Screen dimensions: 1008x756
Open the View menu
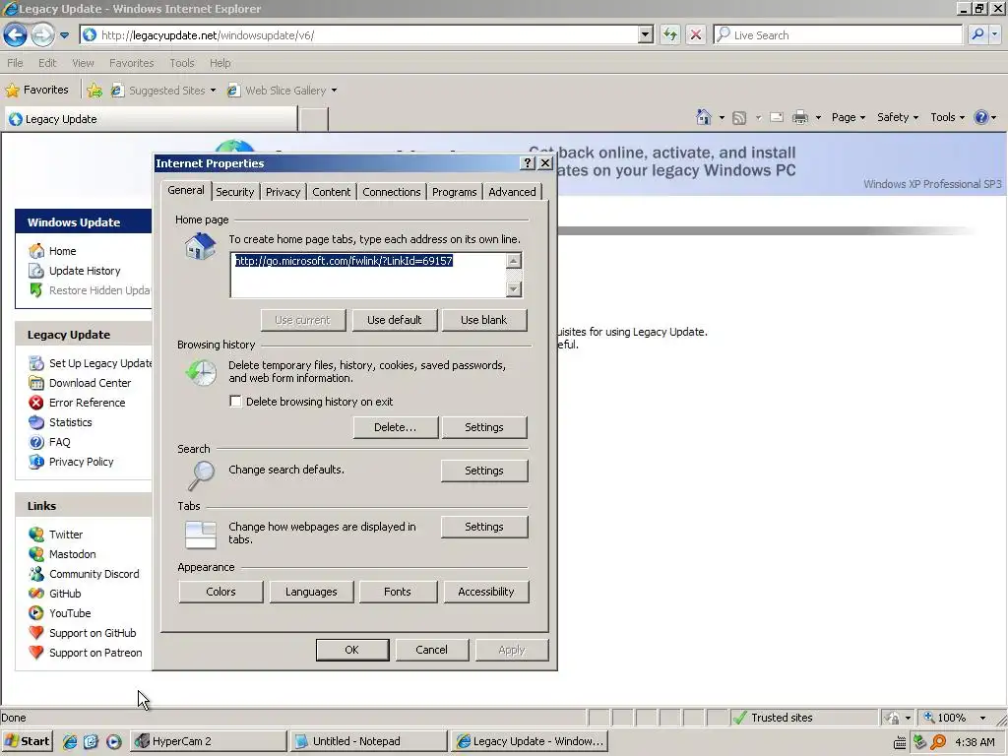pos(83,63)
